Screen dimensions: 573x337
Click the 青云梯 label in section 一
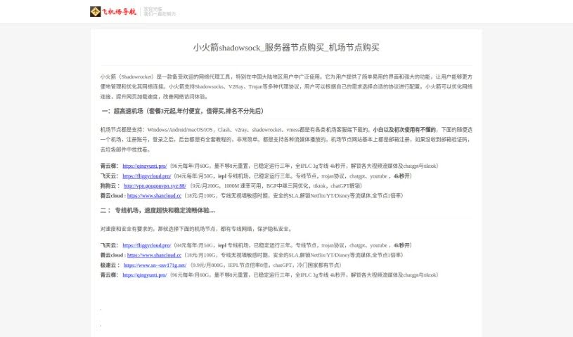tap(109, 166)
